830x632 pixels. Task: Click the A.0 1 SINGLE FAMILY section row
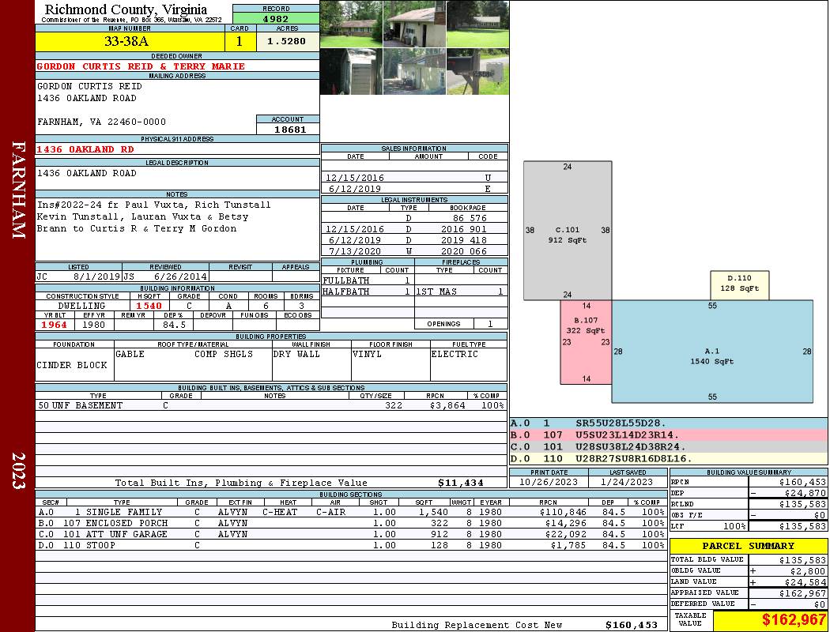[x=350, y=512]
